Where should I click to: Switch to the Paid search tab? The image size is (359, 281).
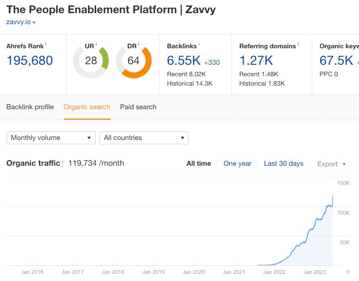point(139,107)
